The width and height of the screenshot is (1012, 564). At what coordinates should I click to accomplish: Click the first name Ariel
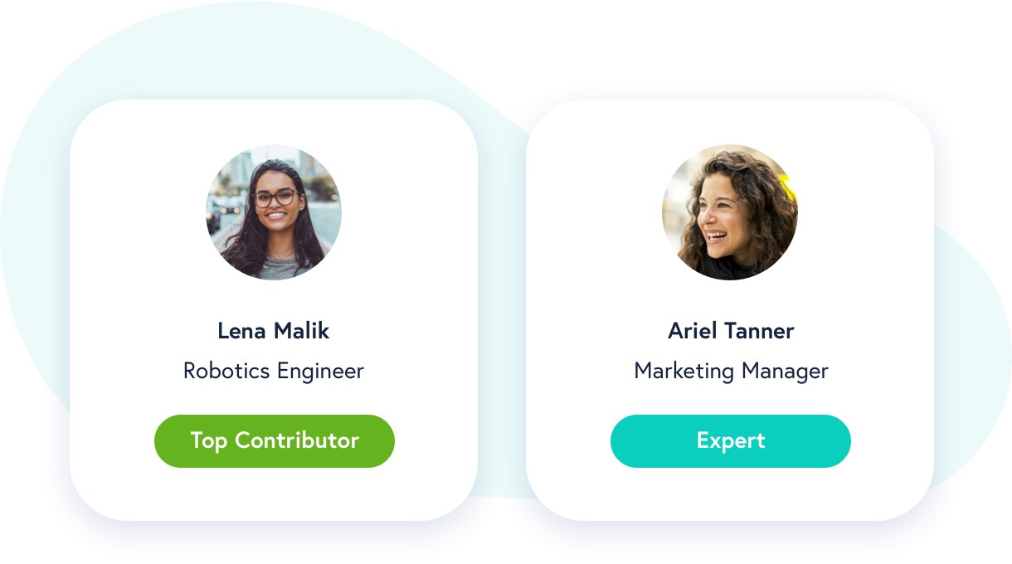tap(693, 331)
